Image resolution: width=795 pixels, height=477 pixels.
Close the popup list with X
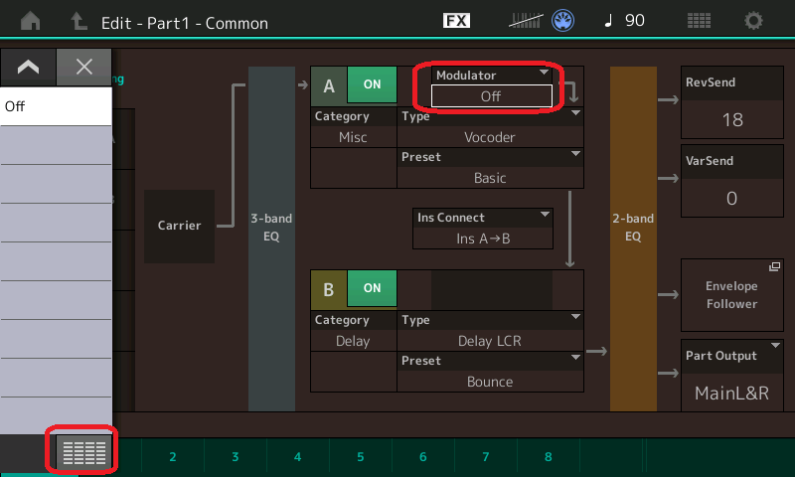[84, 67]
